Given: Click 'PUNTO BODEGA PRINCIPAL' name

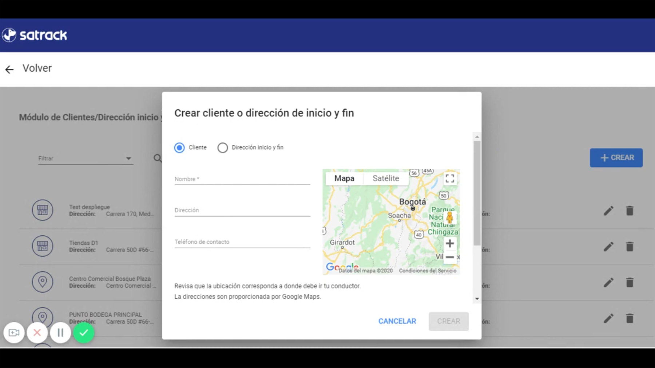Looking at the screenshot, I should pyautogui.click(x=106, y=315).
